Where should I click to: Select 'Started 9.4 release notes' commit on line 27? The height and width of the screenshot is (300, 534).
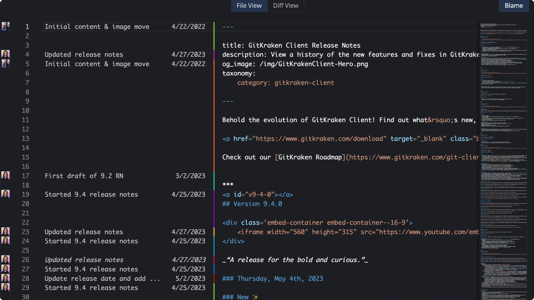pyautogui.click(x=91, y=269)
